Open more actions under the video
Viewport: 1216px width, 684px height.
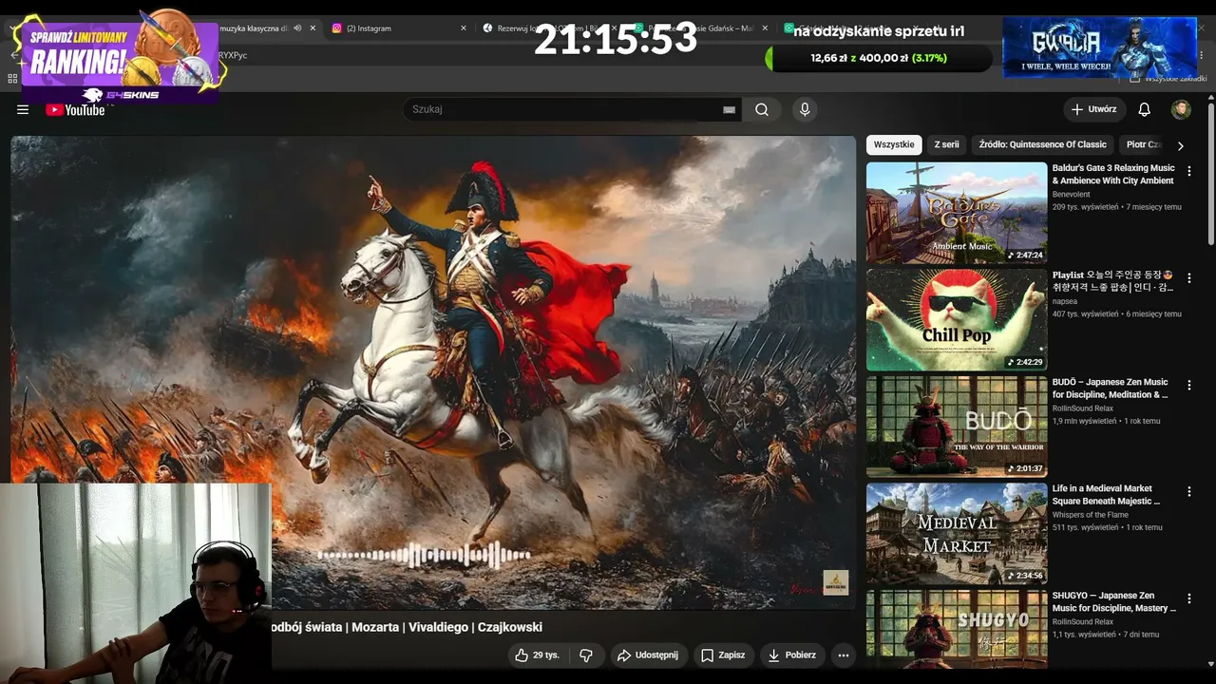[843, 655]
